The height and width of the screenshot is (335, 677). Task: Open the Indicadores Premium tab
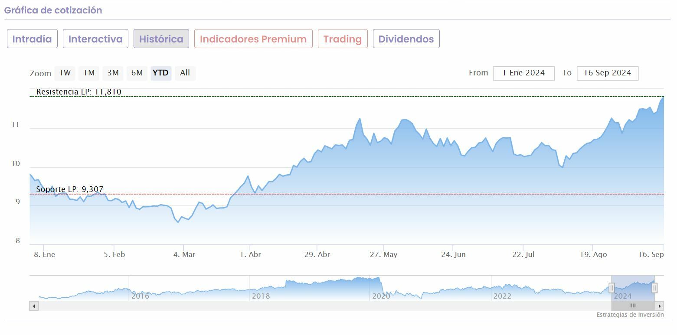253,39
